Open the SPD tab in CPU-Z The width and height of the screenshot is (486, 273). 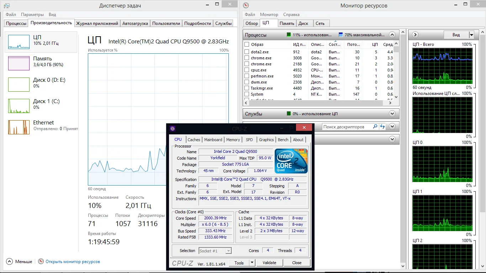pyautogui.click(x=249, y=140)
